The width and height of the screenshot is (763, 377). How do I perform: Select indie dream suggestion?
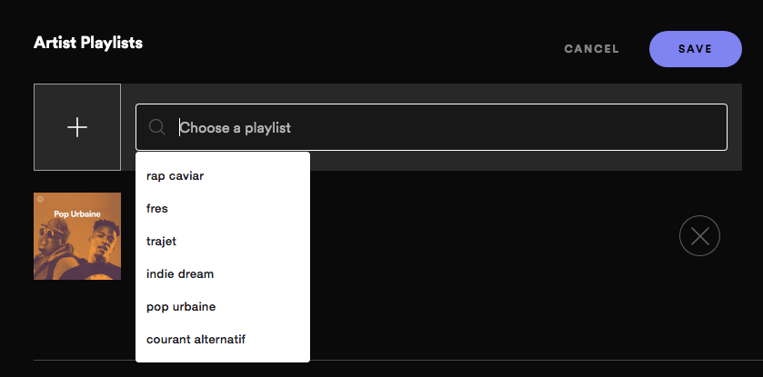point(223,274)
